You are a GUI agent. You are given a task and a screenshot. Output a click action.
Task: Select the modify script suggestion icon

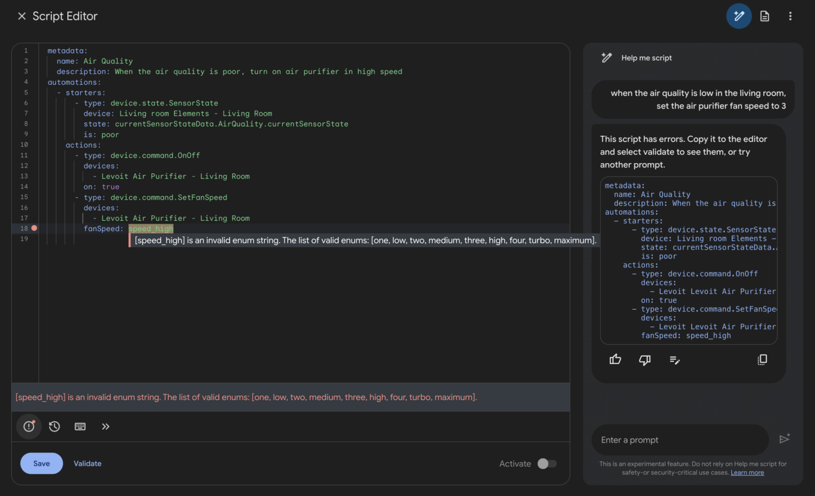(674, 360)
